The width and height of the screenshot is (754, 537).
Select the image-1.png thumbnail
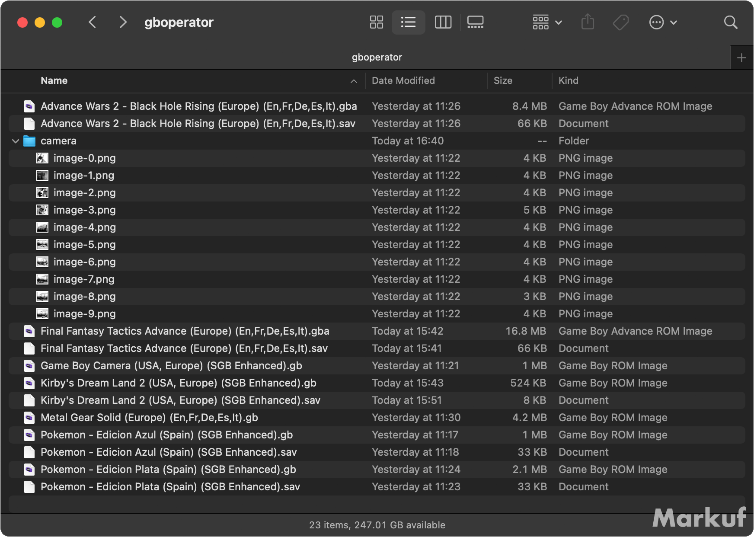42,176
